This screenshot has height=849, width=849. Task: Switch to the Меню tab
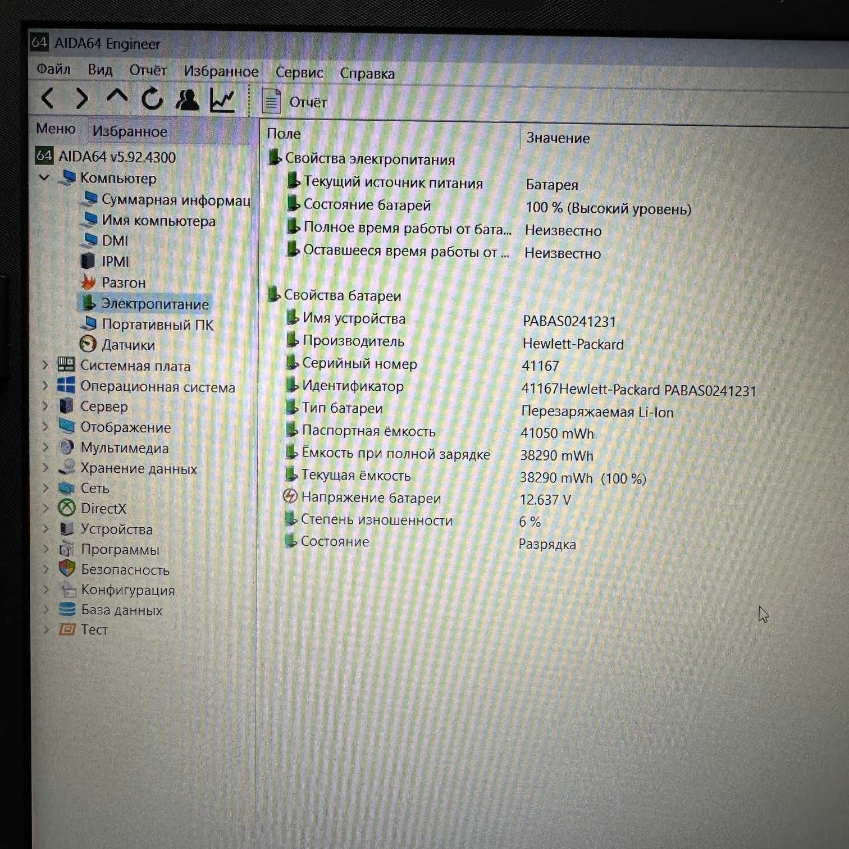tap(56, 129)
